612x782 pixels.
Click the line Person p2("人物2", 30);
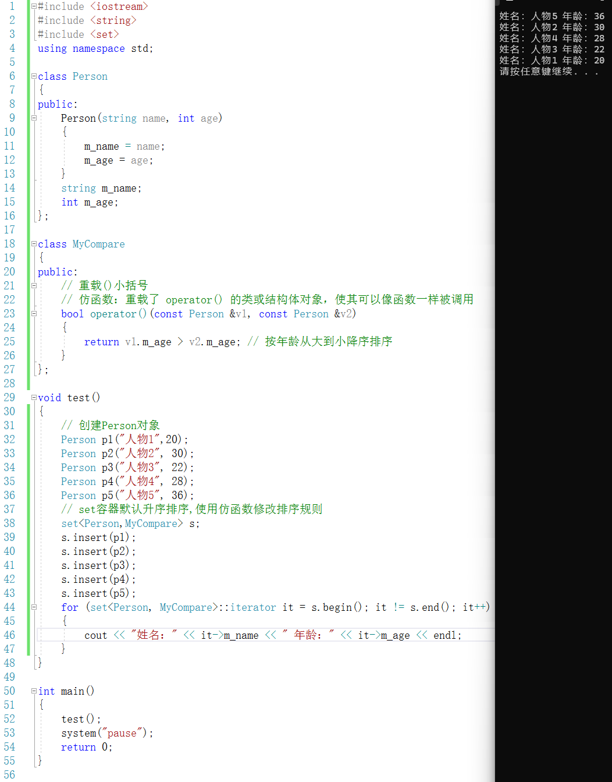(x=127, y=454)
